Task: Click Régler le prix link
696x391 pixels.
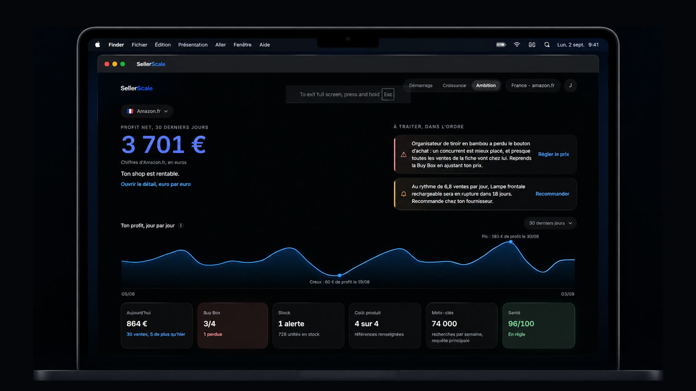Action: click(553, 154)
